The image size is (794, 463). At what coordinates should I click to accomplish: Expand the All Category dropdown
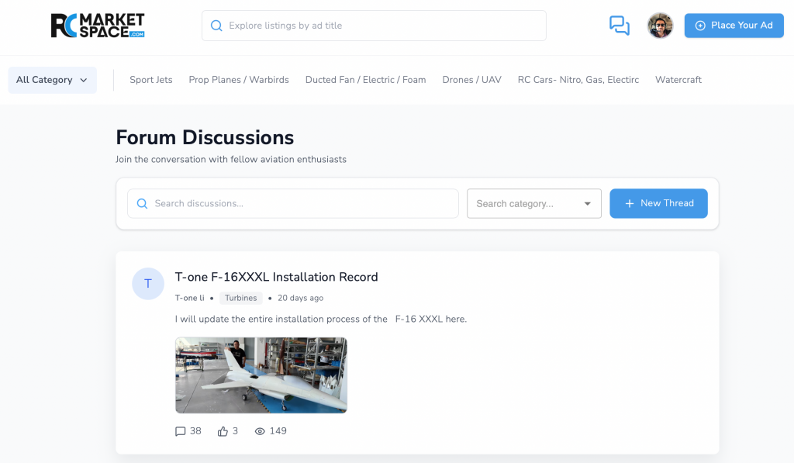[x=52, y=80]
